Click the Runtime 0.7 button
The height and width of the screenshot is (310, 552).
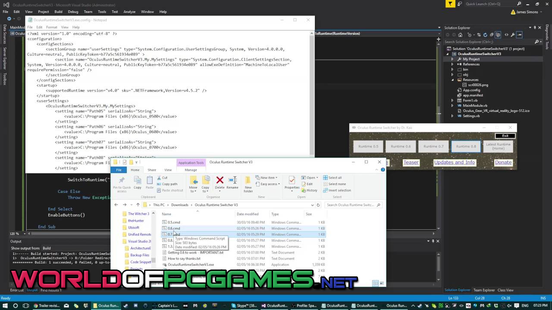(433, 146)
